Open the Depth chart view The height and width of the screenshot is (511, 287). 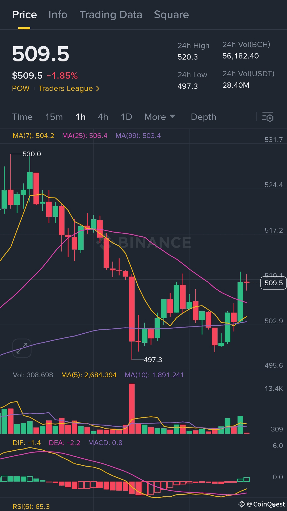pyautogui.click(x=204, y=117)
